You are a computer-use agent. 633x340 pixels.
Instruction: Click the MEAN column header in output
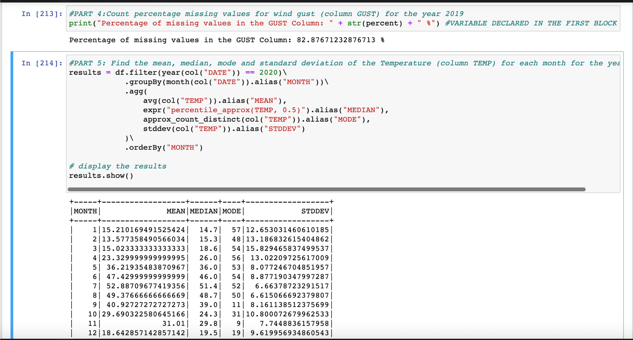[x=176, y=211]
